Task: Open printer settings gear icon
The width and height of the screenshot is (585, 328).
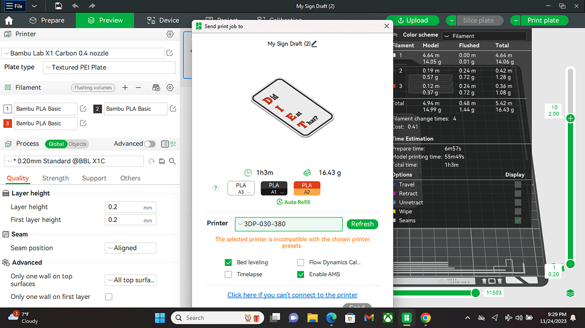Action: (x=170, y=35)
